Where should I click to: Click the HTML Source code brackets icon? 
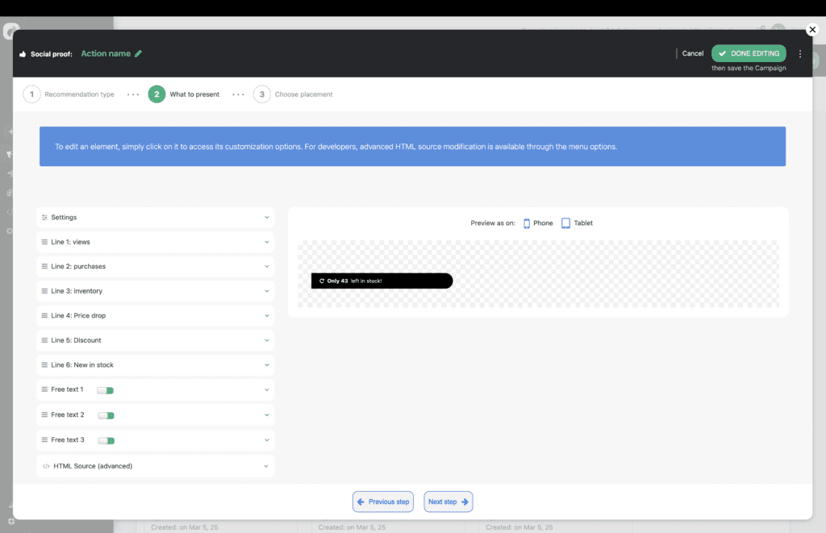pyautogui.click(x=46, y=466)
